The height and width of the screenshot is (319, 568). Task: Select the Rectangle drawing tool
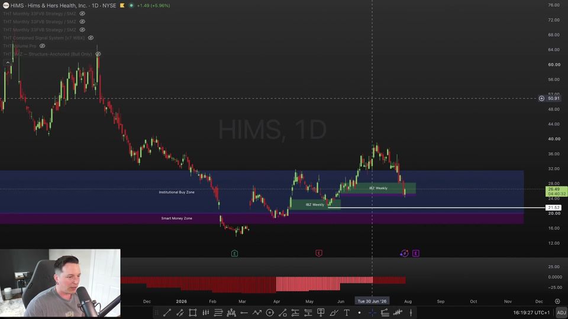[193, 313]
